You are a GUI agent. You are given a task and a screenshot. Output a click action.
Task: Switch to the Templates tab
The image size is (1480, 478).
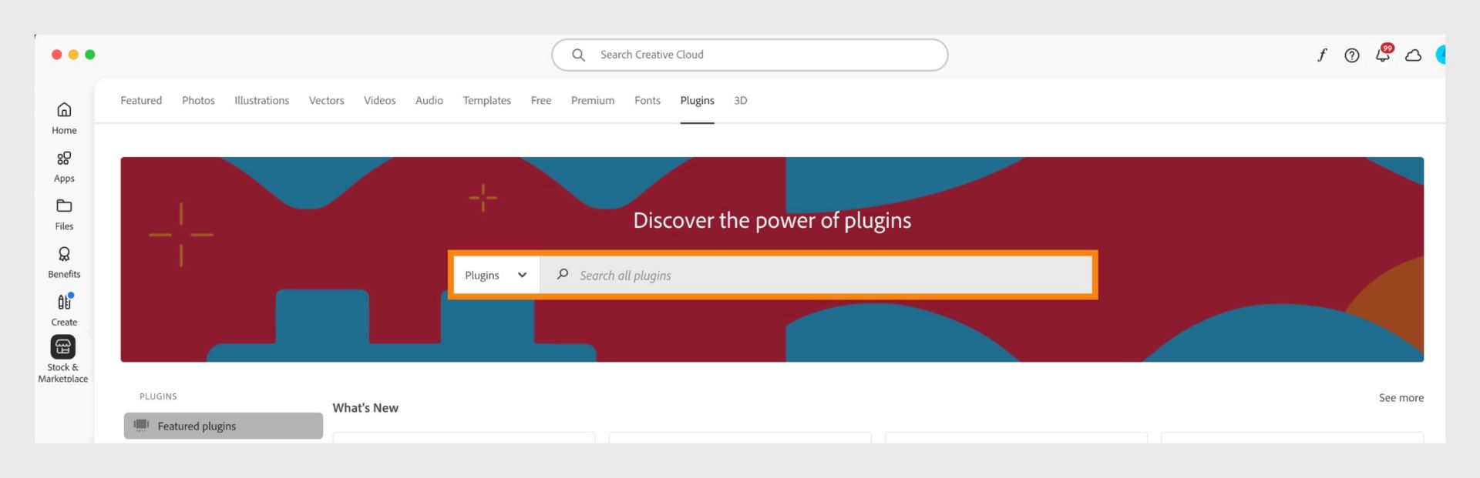click(486, 100)
